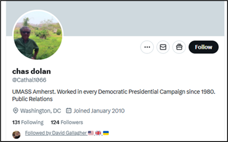The width and height of the screenshot is (228, 142).
Task: Click the US flag emoji
Action: click(x=91, y=133)
